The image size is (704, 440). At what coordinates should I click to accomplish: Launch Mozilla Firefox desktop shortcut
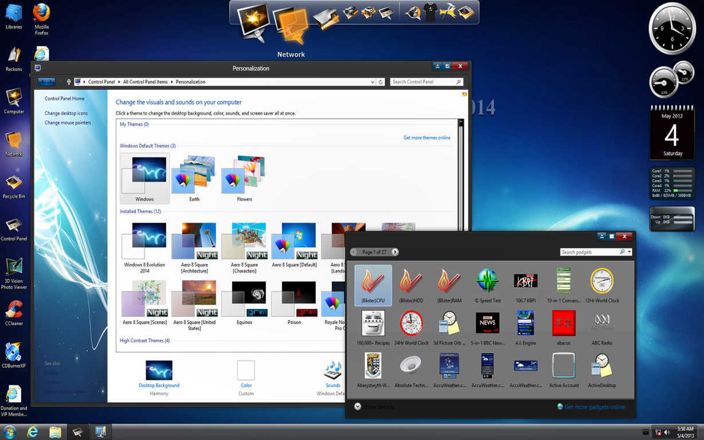(x=41, y=19)
